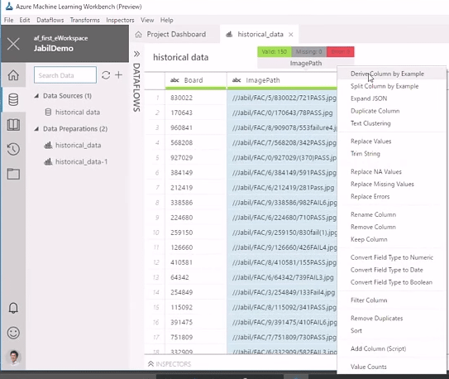Add new data source plus icon
The height and width of the screenshot is (379, 449).
click(x=118, y=74)
